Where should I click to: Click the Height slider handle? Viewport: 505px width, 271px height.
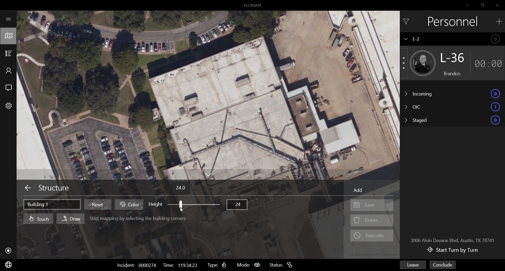(181, 204)
